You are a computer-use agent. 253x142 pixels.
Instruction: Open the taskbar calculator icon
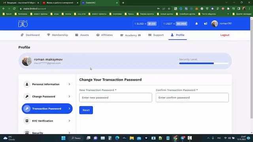(110, 138)
